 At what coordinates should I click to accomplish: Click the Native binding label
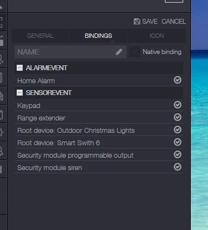pyautogui.click(x=162, y=52)
